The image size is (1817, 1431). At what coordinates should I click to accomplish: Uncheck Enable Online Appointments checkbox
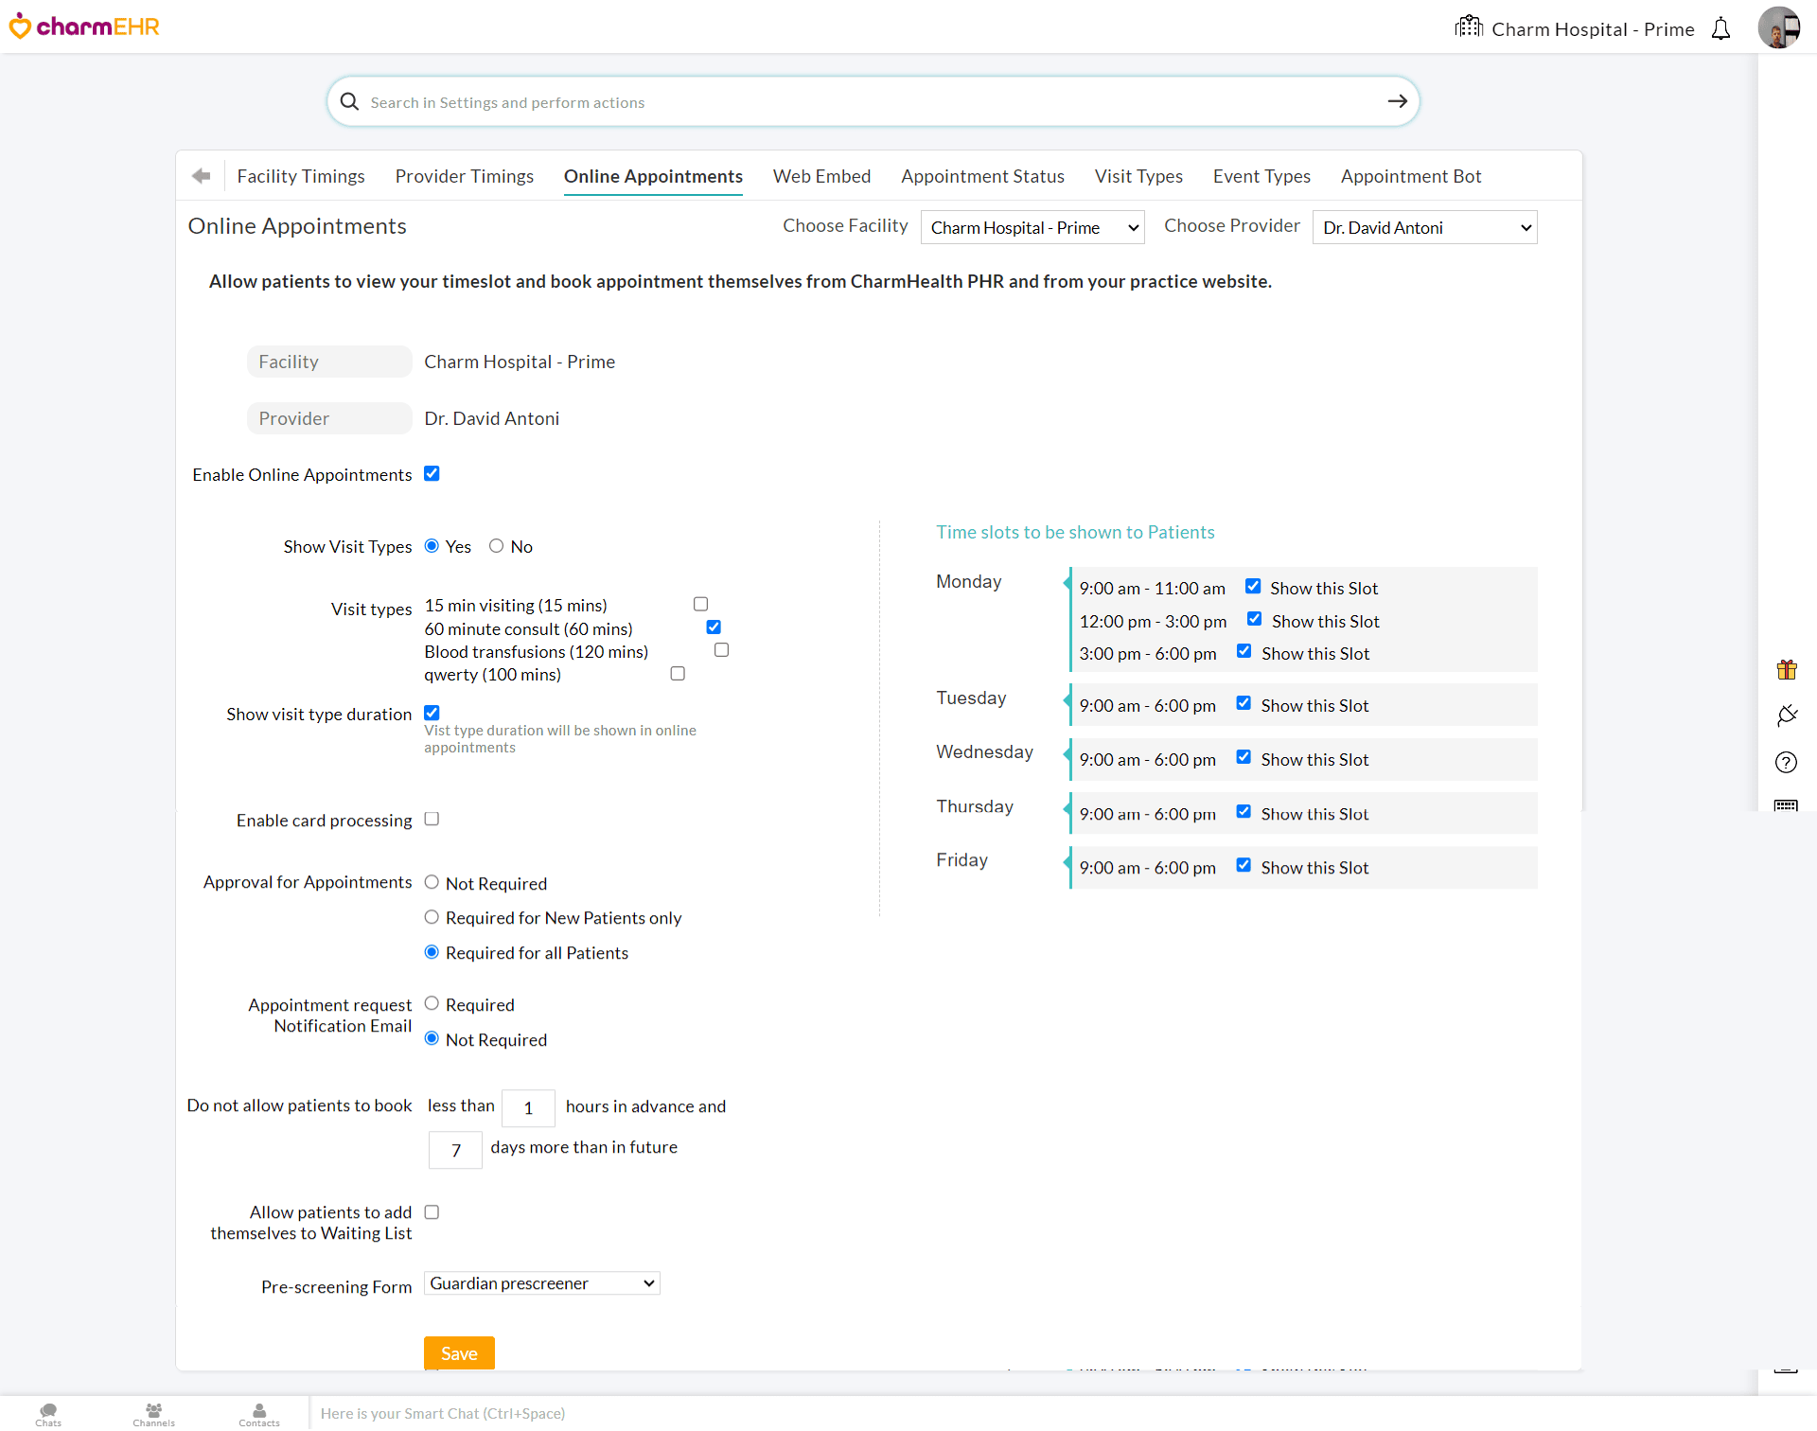coord(432,474)
